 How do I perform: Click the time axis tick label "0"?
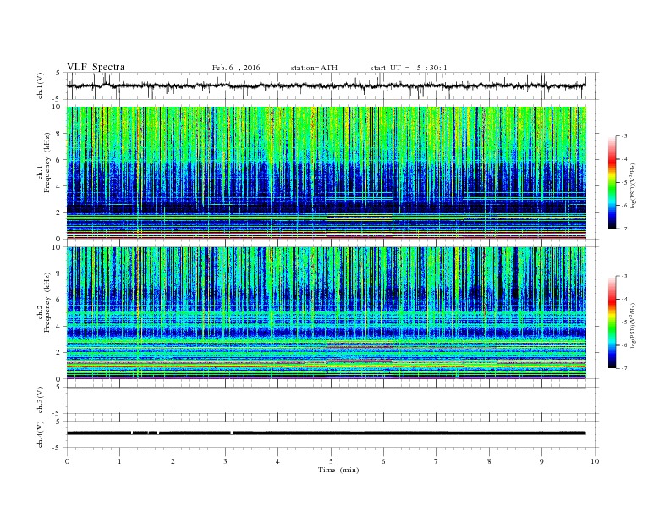pyautogui.click(x=67, y=461)
